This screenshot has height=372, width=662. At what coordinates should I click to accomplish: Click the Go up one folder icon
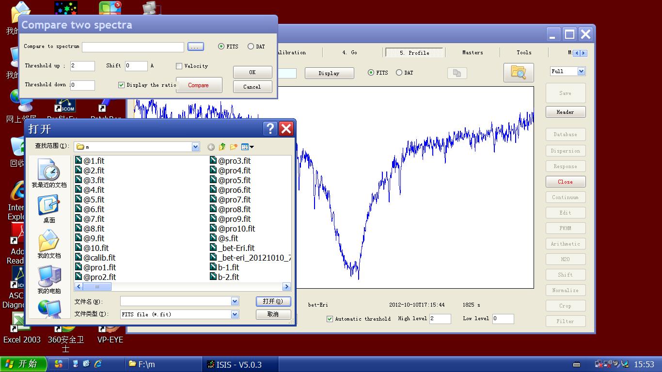coord(222,147)
